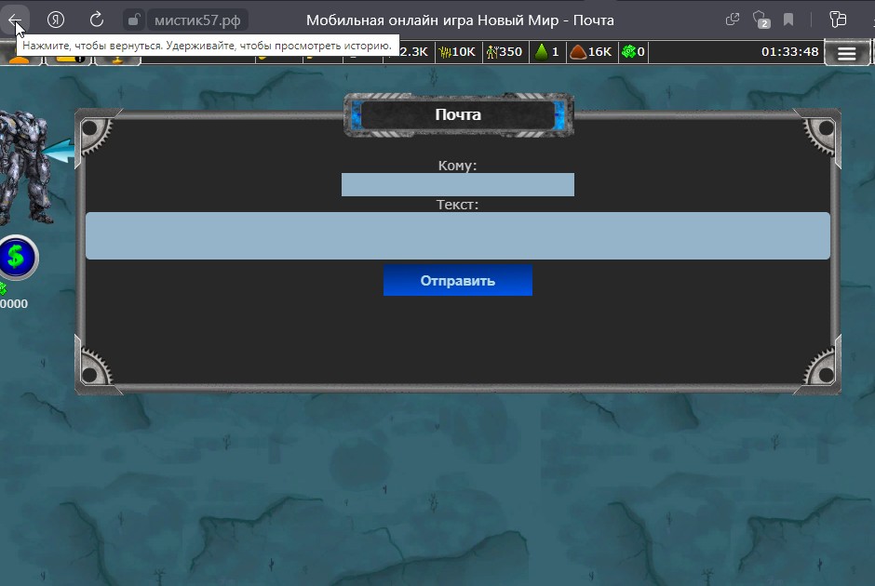The width and height of the screenshot is (875, 586).
Task: Open the Yandex home button
Action: point(56,20)
